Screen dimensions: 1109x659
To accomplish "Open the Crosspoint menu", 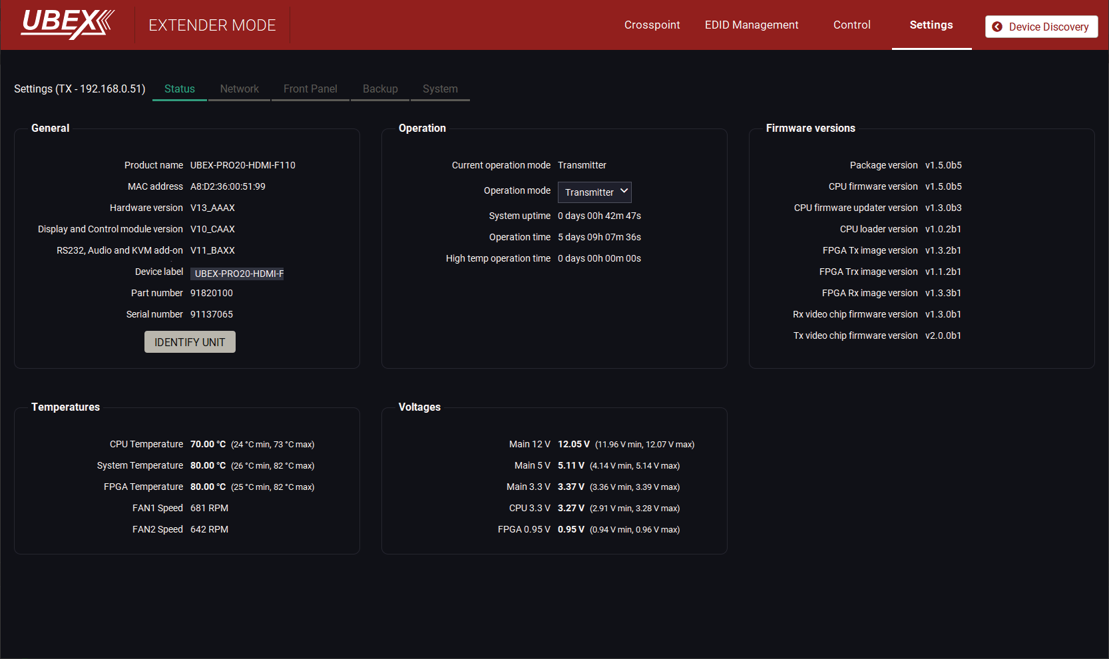I will point(652,25).
